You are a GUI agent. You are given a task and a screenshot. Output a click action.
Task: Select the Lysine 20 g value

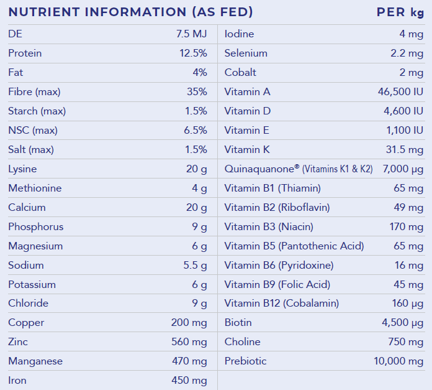(x=196, y=169)
